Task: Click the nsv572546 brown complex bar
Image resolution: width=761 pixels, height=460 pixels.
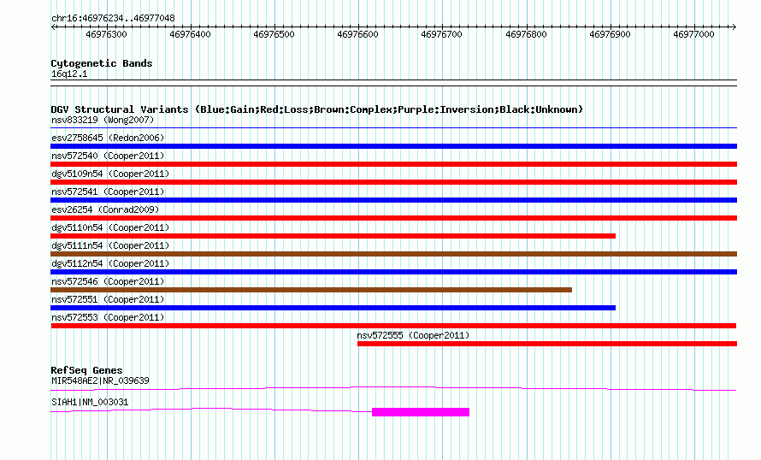Action: tap(311, 290)
